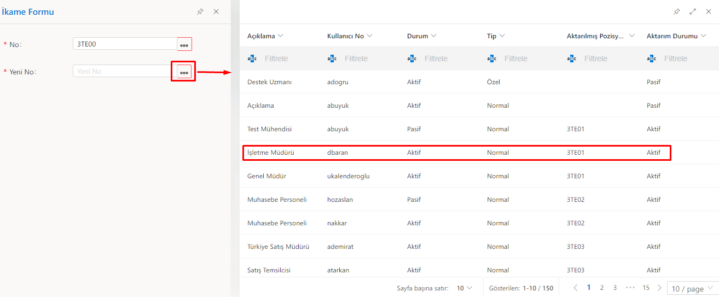719x297 pixels.
Task: Go to next page arrow
Action: point(660,288)
